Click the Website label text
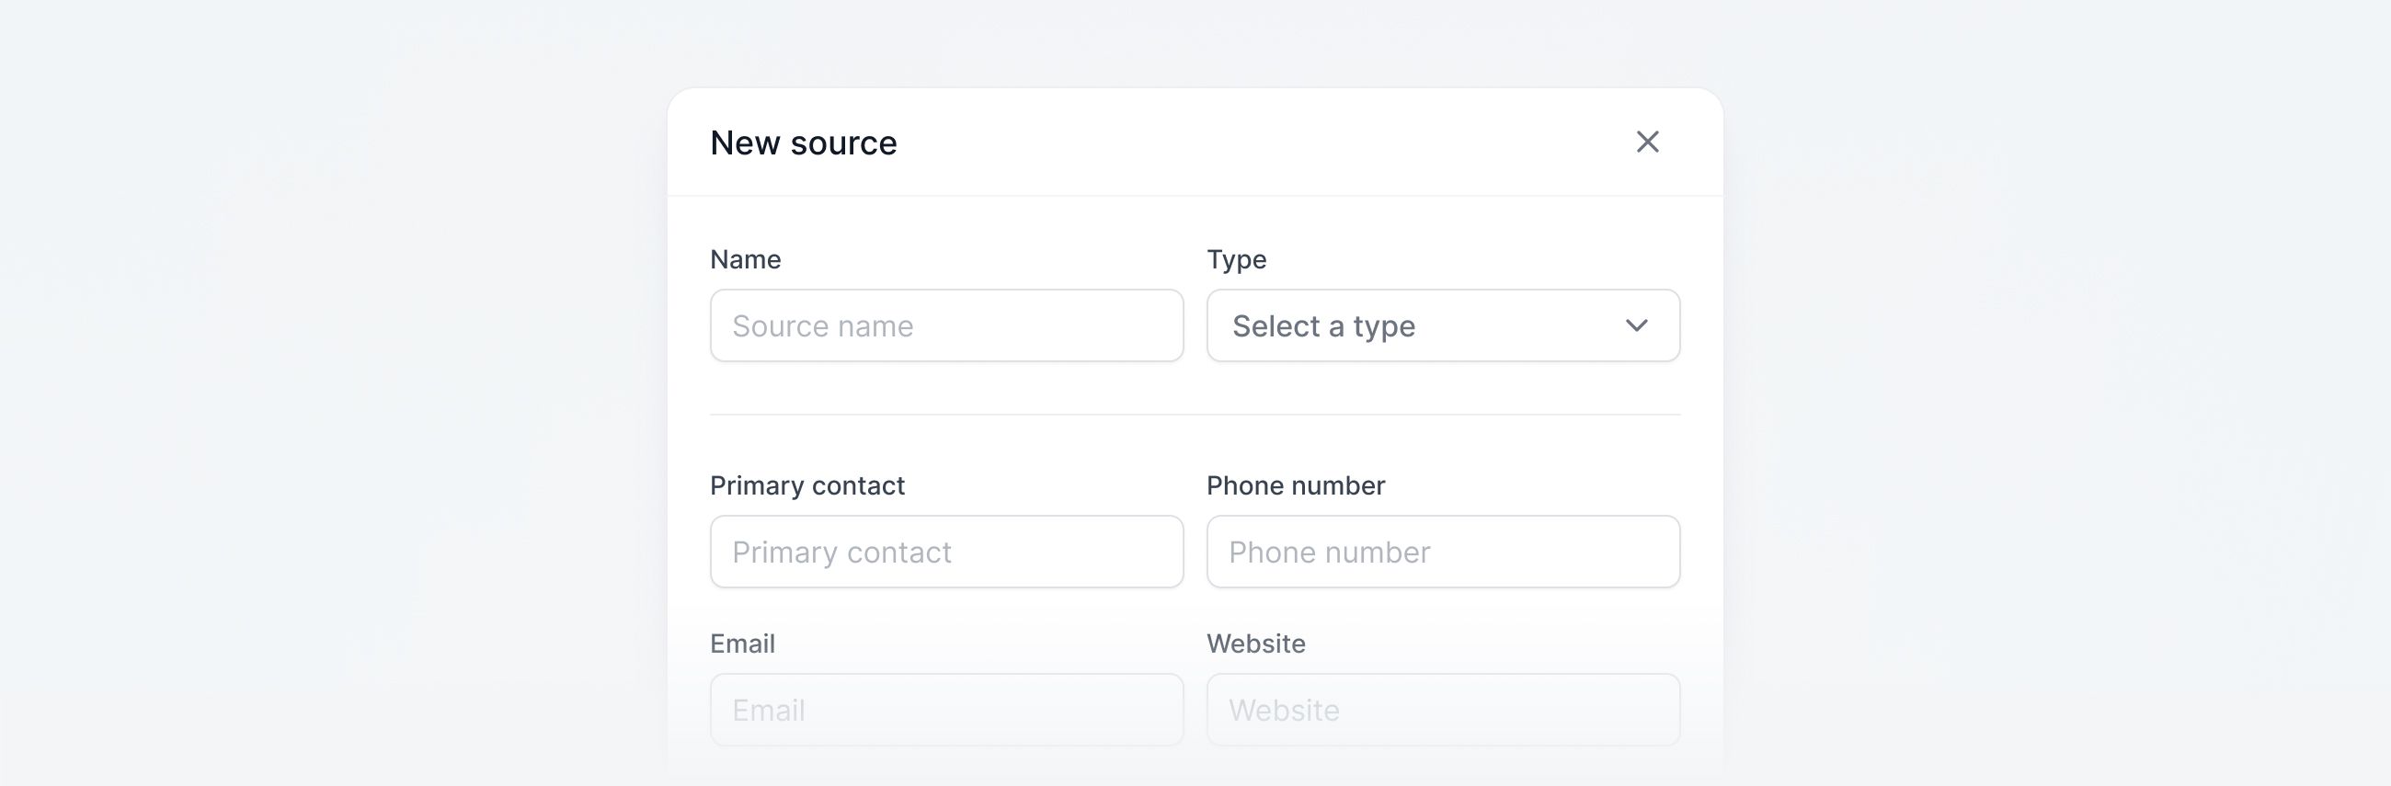2391x786 pixels. [x=1255, y=644]
